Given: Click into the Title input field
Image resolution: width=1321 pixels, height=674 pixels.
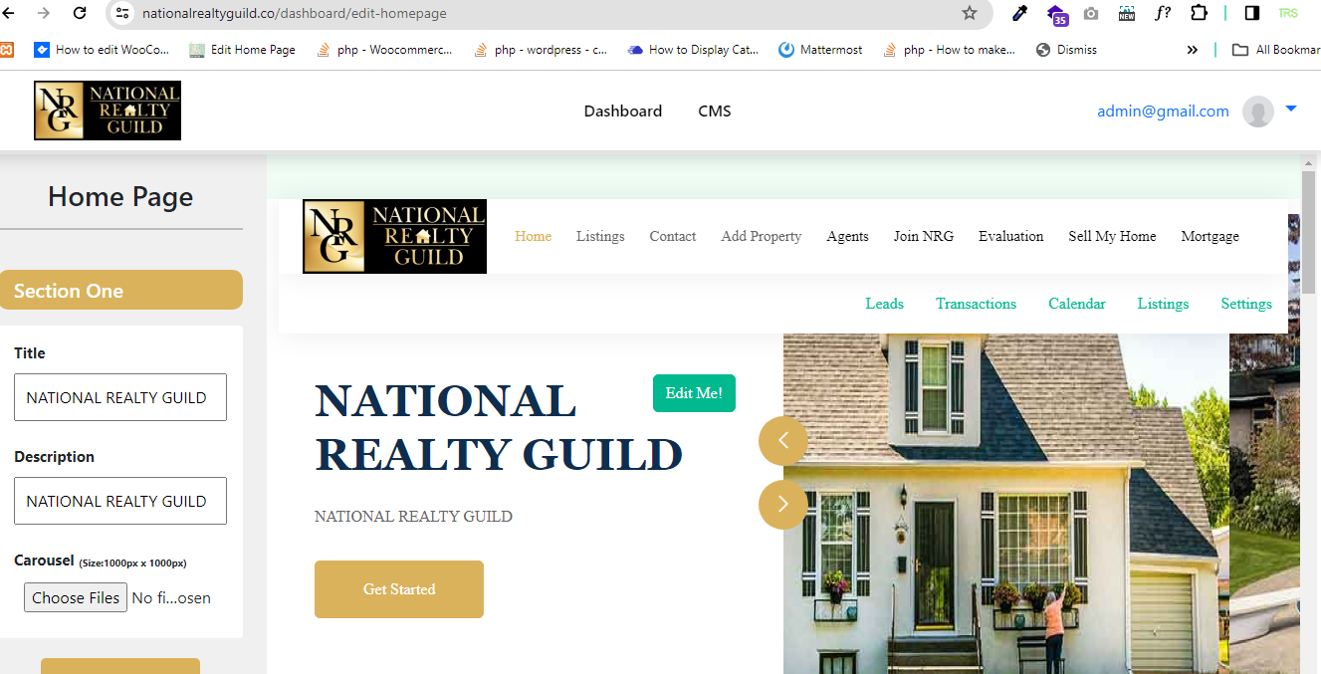Looking at the screenshot, I should (x=120, y=397).
